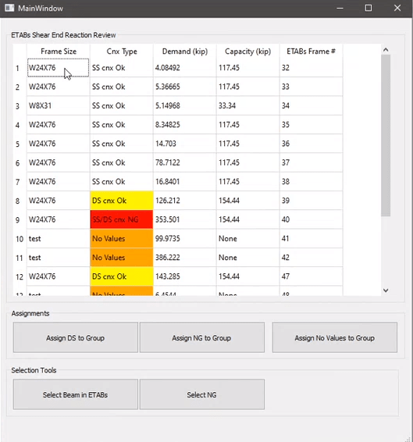Click the Frame Size column header

tap(59, 52)
